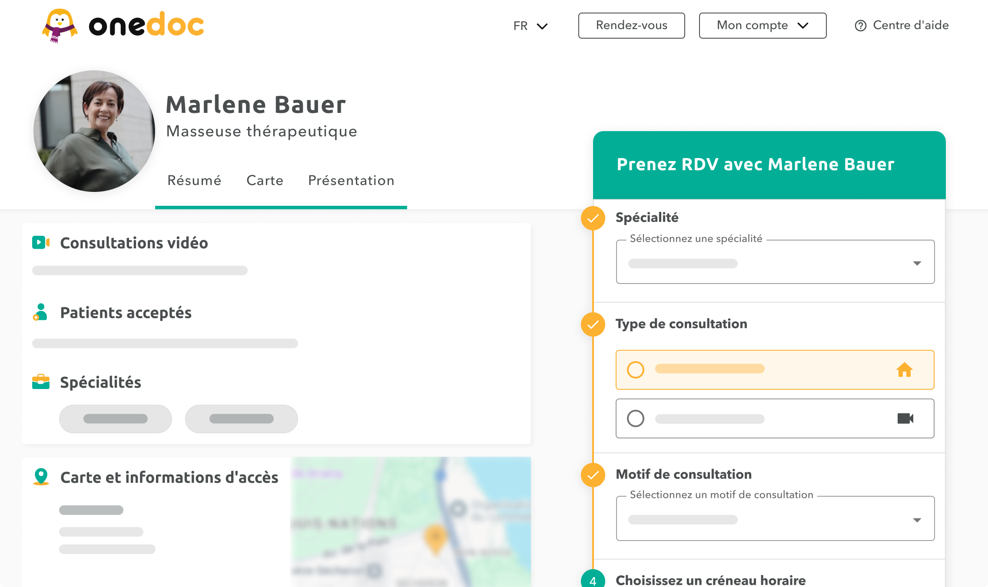This screenshot has height=587, width=988.
Task: Click the orange marker on the map
Action: (435, 539)
